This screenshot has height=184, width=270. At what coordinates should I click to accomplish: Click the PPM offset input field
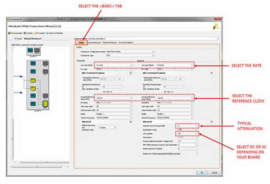188,145
